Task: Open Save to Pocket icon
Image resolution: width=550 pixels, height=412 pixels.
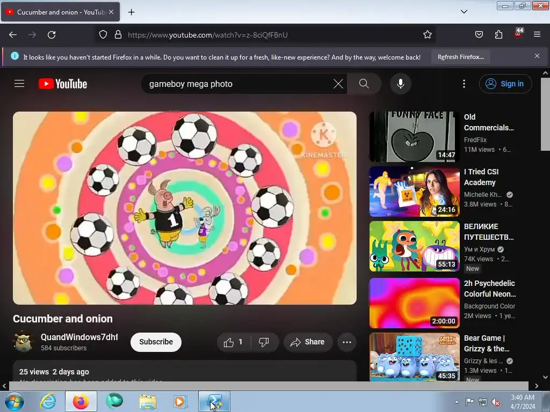Action: pos(479,35)
